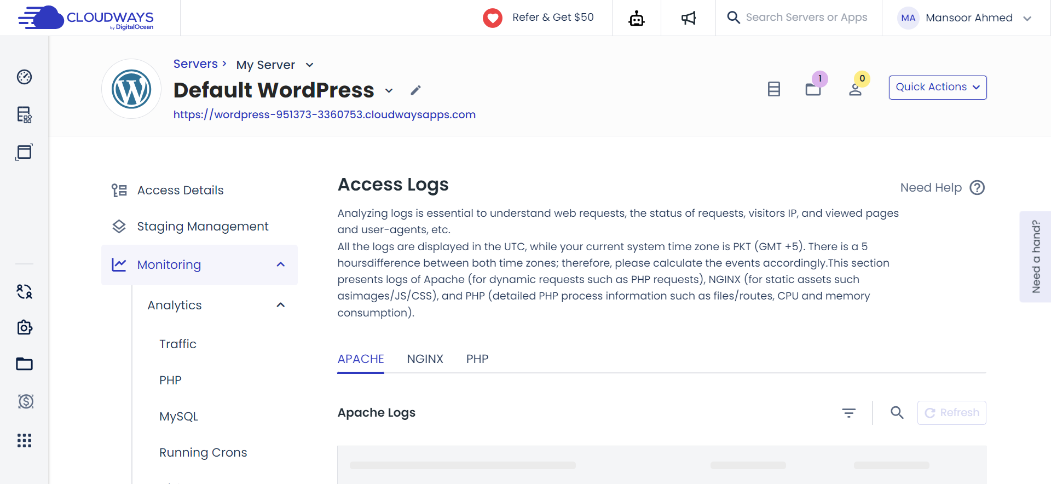This screenshot has width=1051, height=484.
Task: Click the Search Servers or Apps field
Action: 806,18
